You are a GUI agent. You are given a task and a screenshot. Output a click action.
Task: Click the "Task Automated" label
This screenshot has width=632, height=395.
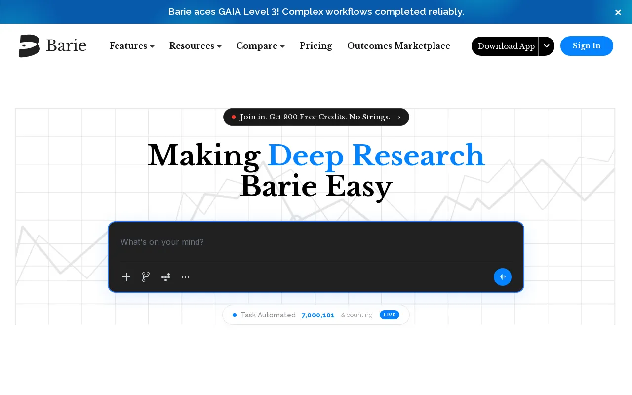point(268,315)
